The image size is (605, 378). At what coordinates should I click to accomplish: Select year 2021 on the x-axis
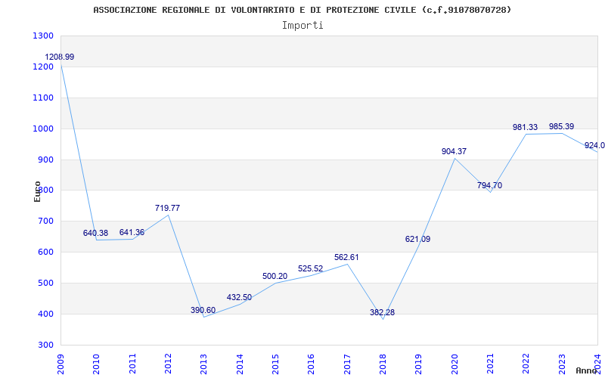click(x=490, y=364)
